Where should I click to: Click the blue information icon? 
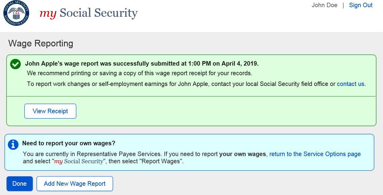pyautogui.click(x=13, y=145)
